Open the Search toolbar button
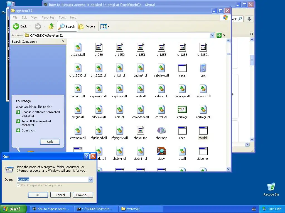285x213 pixels. coord(67,26)
